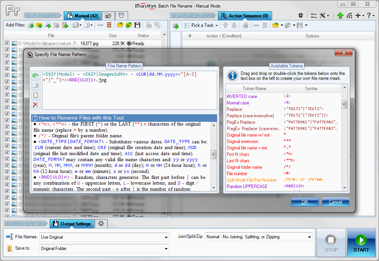The image size is (379, 261).
Task: Expand the copy files dropdown in the Add Files toolbar
Action: 91,25
